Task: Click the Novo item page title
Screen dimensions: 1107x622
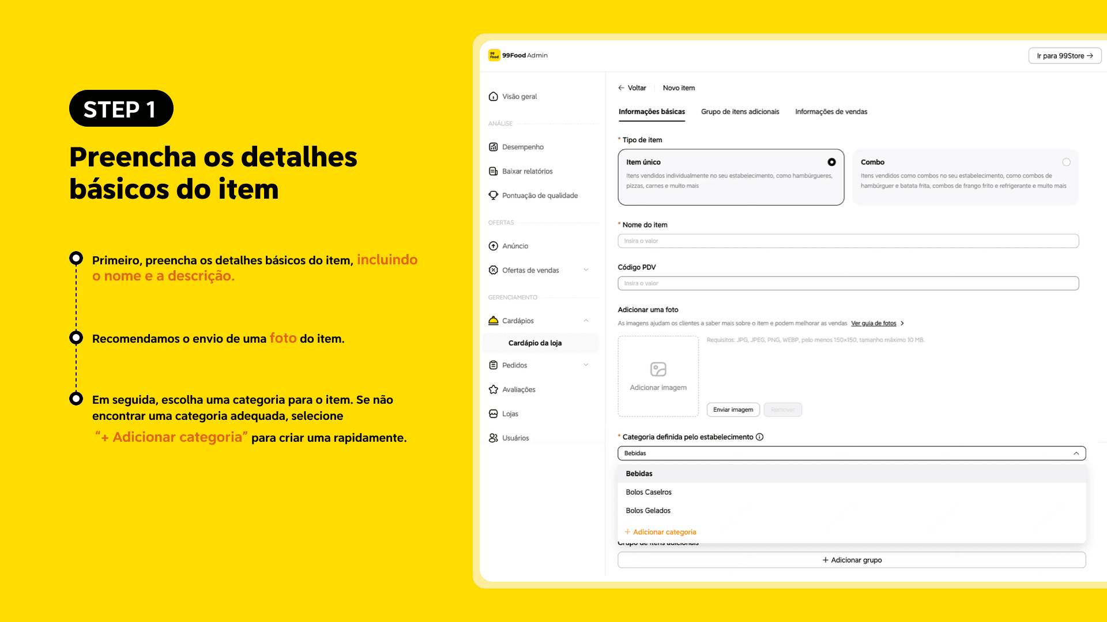Action: tap(679, 88)
